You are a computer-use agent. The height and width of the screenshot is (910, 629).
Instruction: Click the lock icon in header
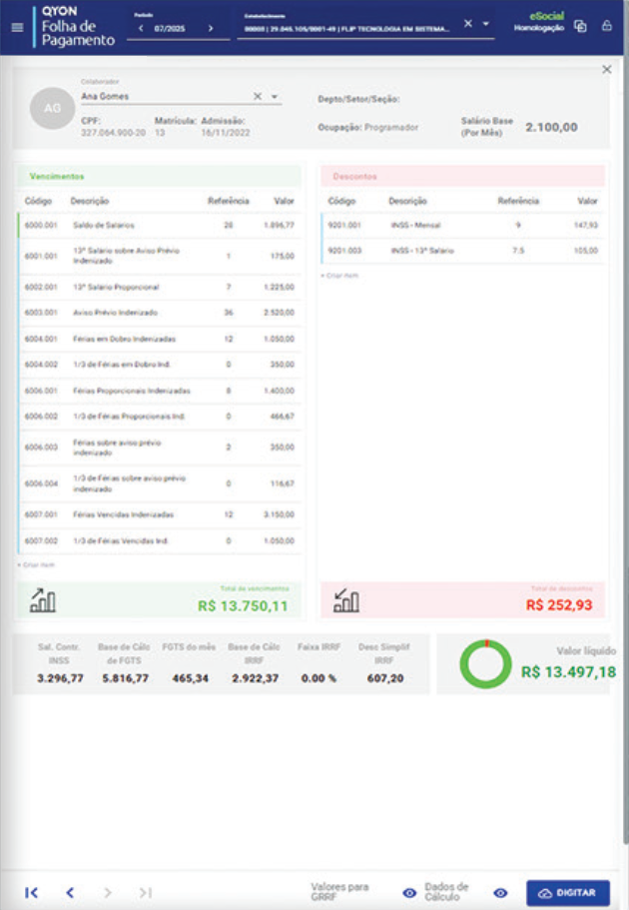pyautogui.click(x=606, y=26)
